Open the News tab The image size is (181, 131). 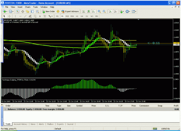coord(33,124)
